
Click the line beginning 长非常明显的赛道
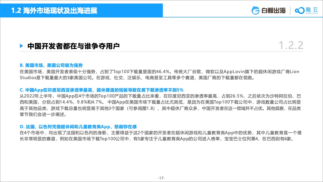point(157,139)
